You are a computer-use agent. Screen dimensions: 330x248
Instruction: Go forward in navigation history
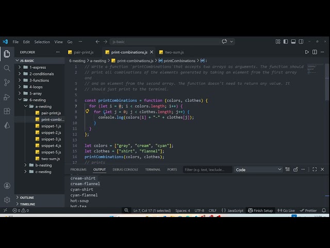tap(105, 42)
